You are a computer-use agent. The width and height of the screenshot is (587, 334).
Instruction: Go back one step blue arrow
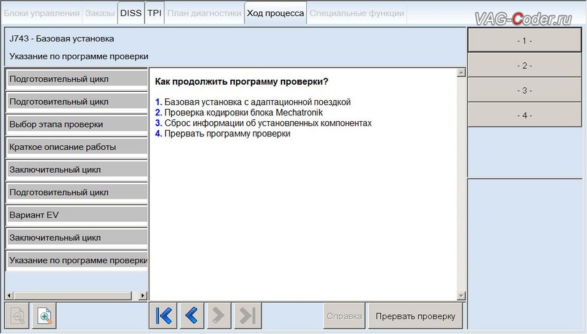pos(191,316)
